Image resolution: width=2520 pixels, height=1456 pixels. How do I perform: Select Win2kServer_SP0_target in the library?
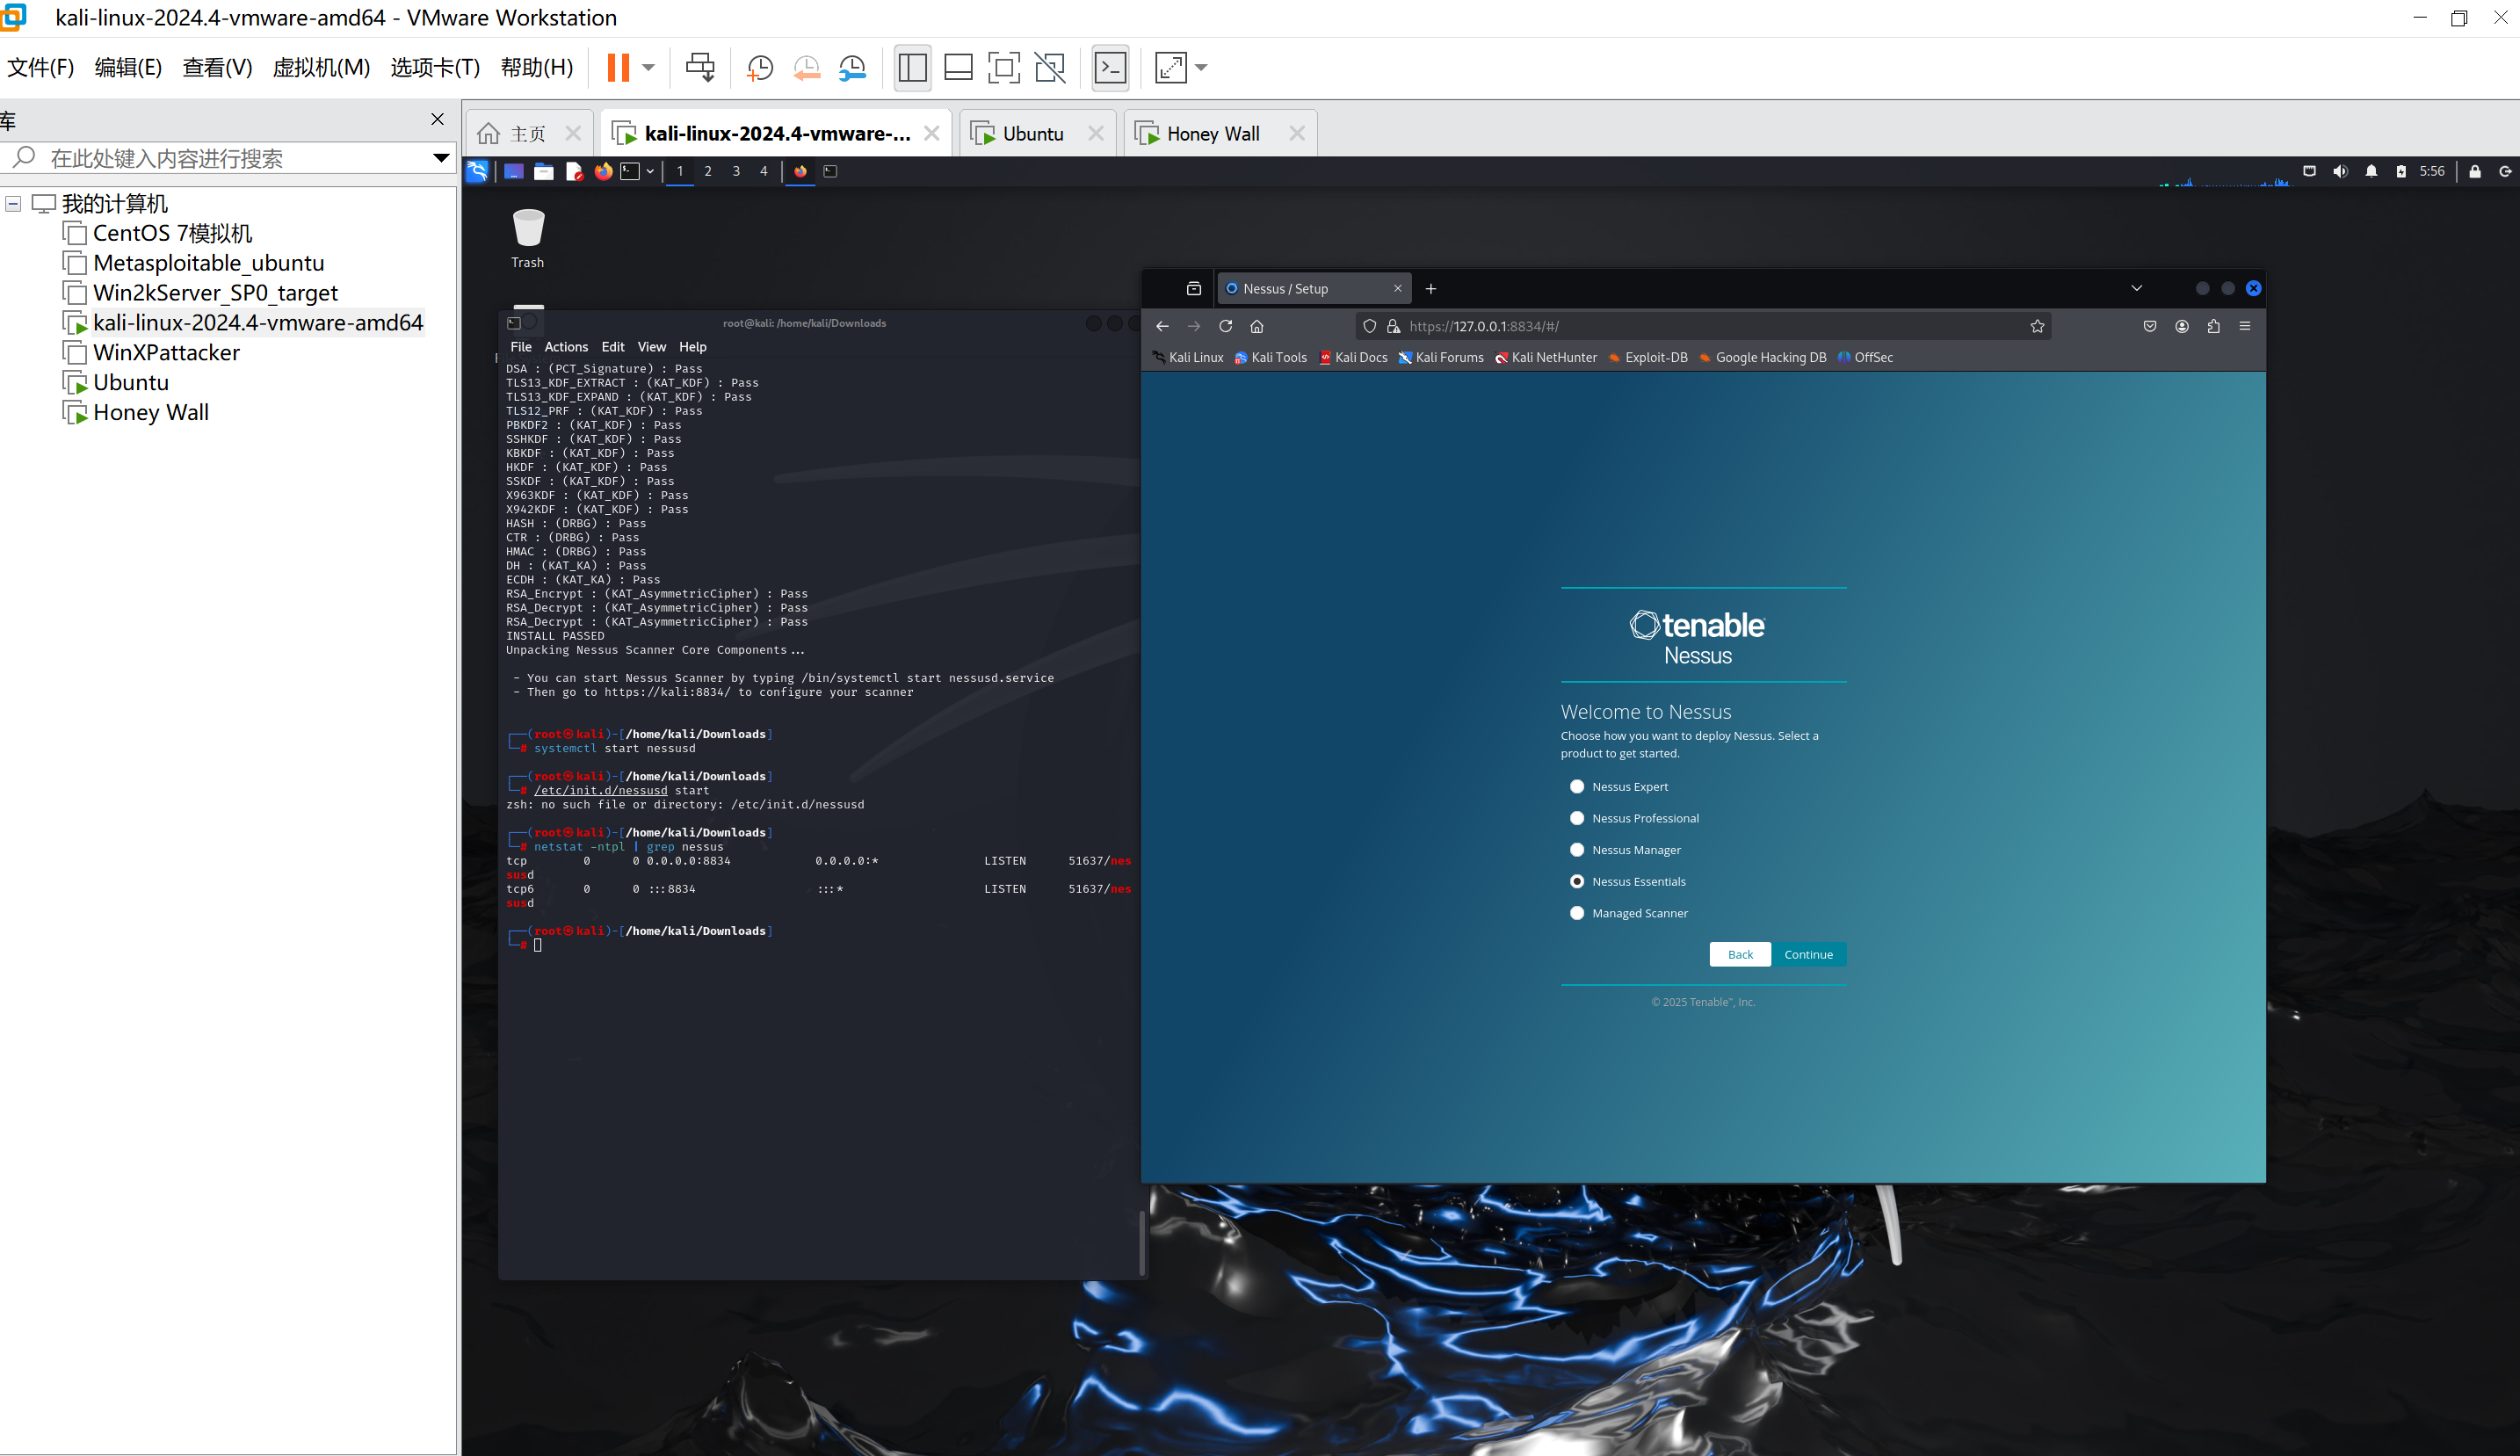coord(215,293)
